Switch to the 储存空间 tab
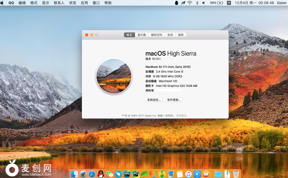This screenshot has width=288, height=178. click(157, 35)
